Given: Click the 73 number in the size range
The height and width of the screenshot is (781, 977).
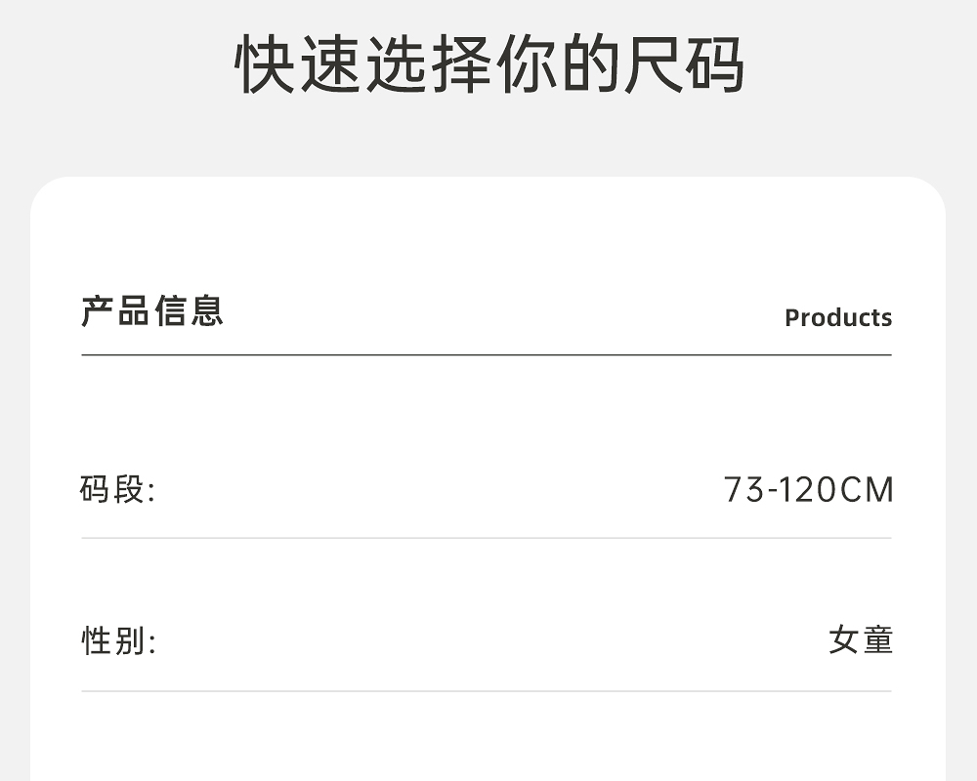Looking at the screenshot, I should (743, 489).
